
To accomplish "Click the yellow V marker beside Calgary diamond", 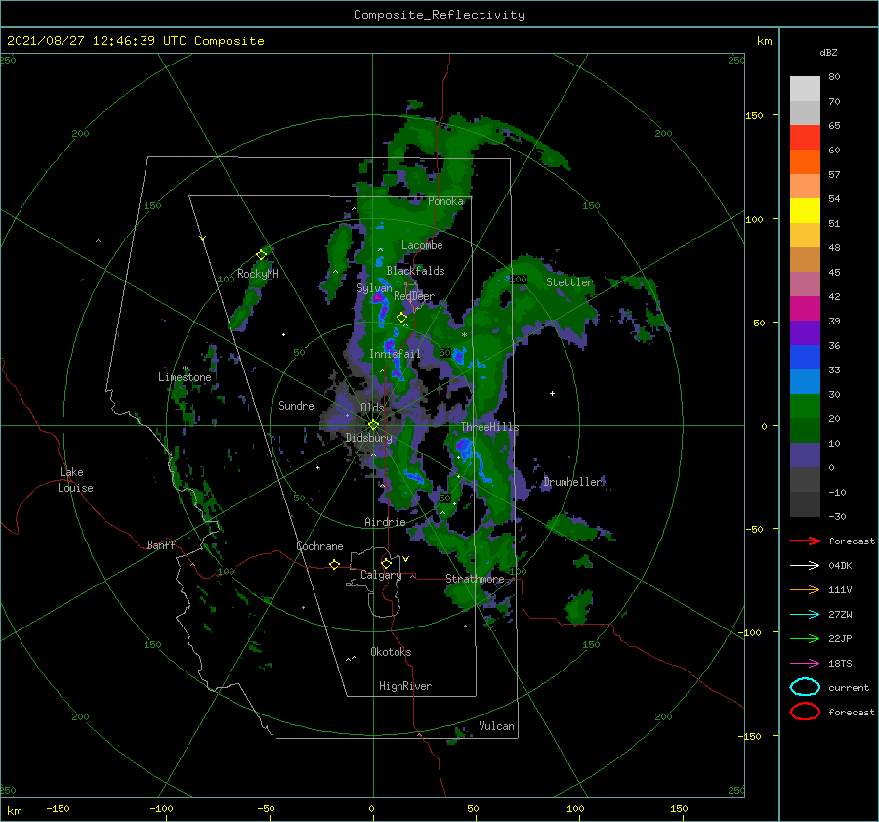I will 406,559.
